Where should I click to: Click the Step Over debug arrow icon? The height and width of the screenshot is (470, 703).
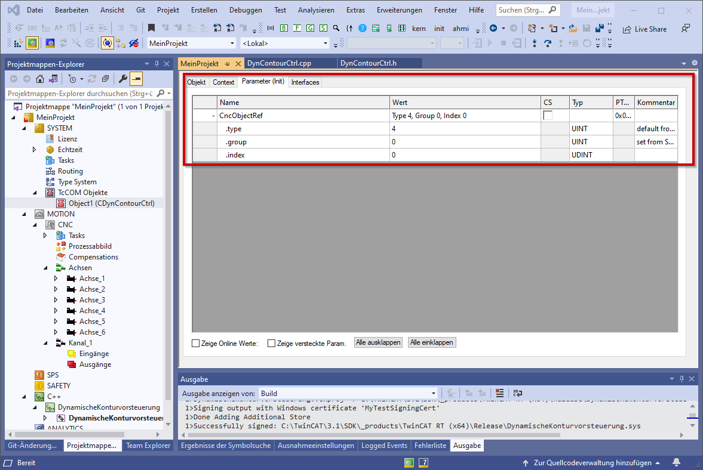click(548, 44)
